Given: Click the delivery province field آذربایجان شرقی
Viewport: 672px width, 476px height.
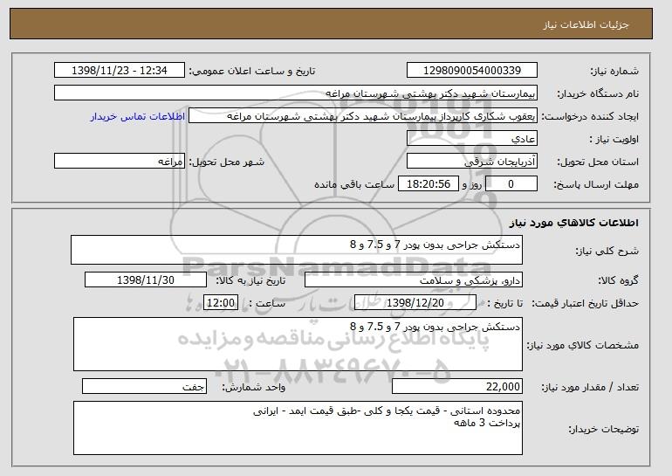Looking at the screenshot, I should 472,162.
